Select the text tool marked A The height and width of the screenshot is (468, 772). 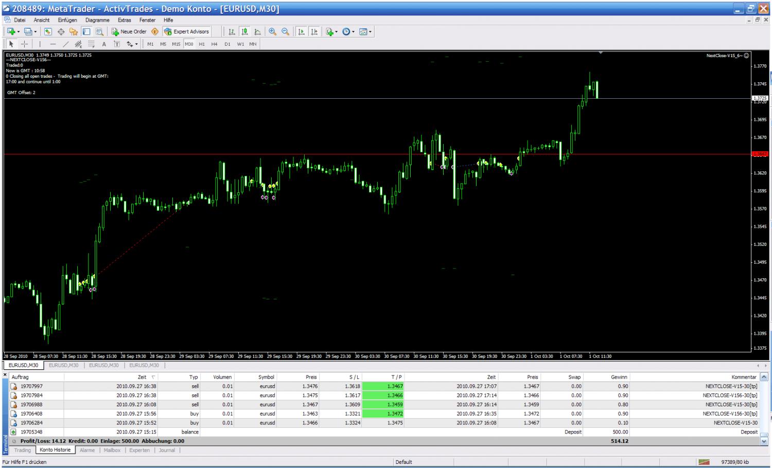[104, 44]
